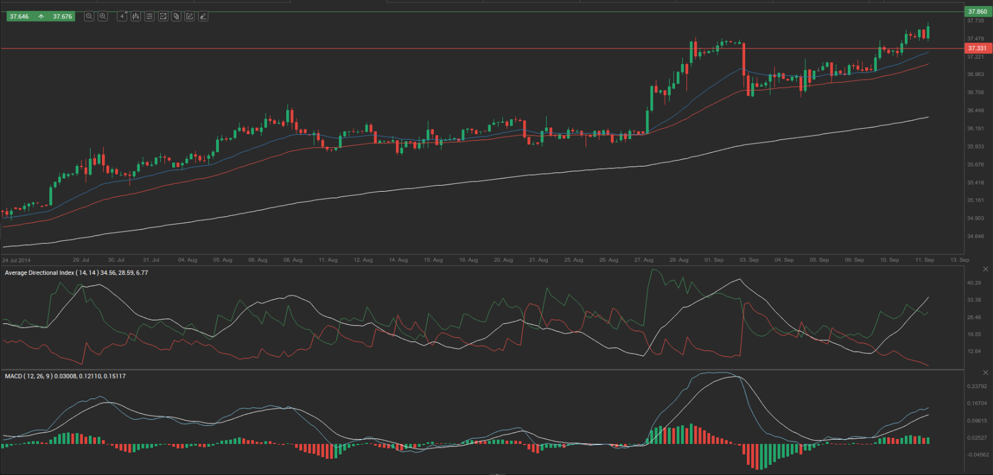
Task: Click the 24 Jul 2014 start date label
Action: coord(16,261)
